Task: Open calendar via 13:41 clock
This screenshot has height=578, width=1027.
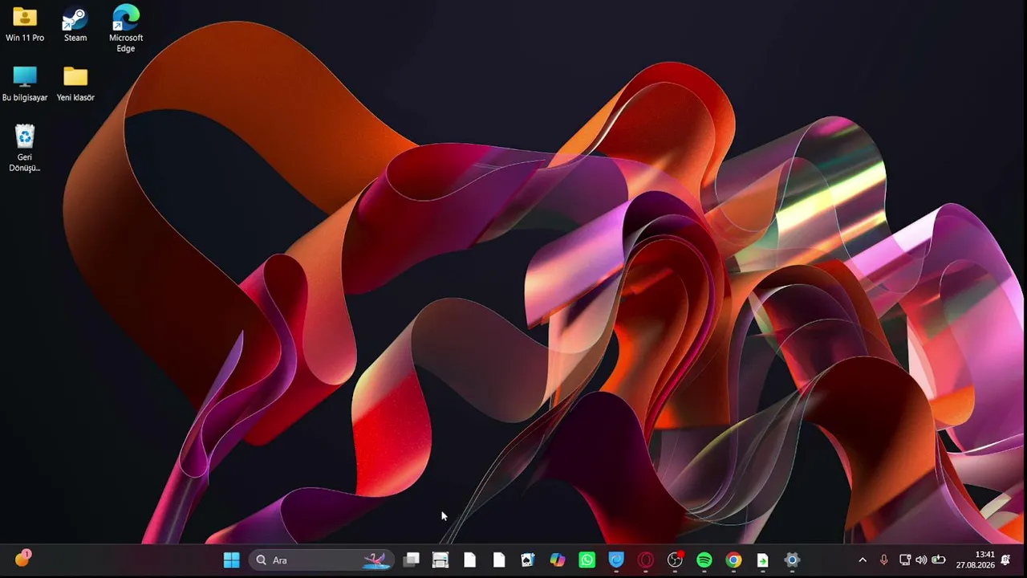Action: pyautogui.click(x=975, y=560)
